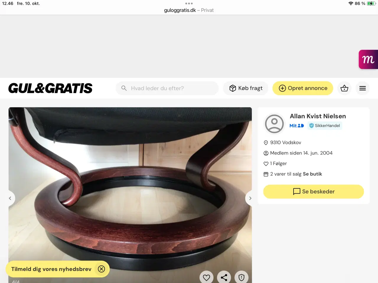Favorite the listing with heart icon

(206, 277)
